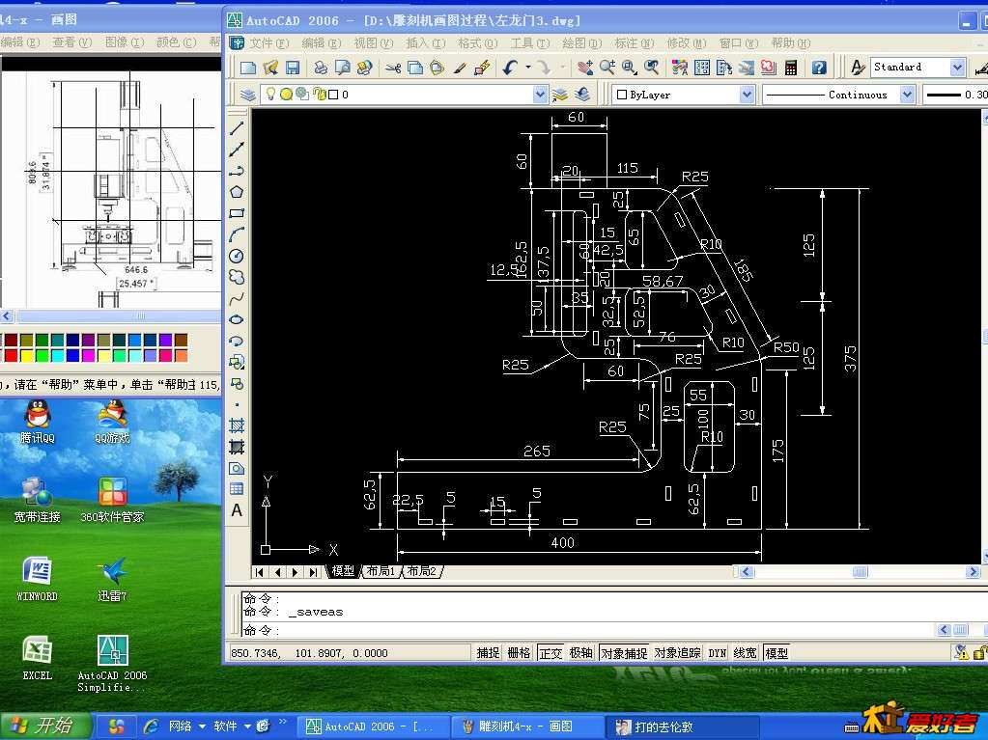Image resolution: width=988 pixels, height=740 pixels.
Task: Expand the Continuous linetype dropdown
Action: (907, 95)
